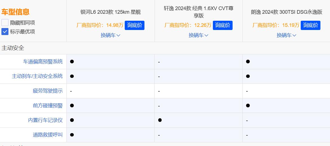This screenshot has height=146, width=330.
Task: Click the 前方碰撞预警 row label
Action: tap(48, 106)
